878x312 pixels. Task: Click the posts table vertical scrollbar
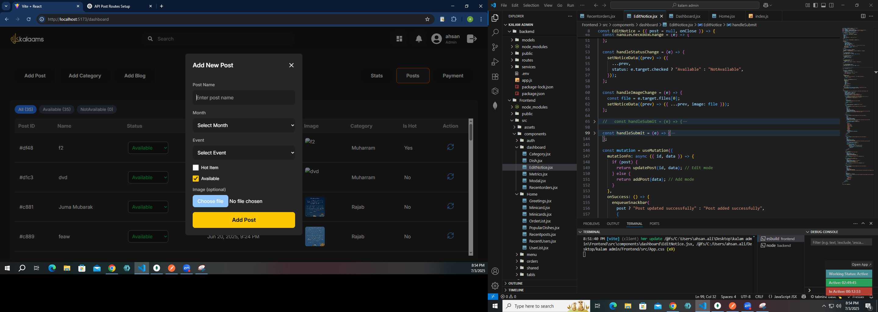coord(471,132)
